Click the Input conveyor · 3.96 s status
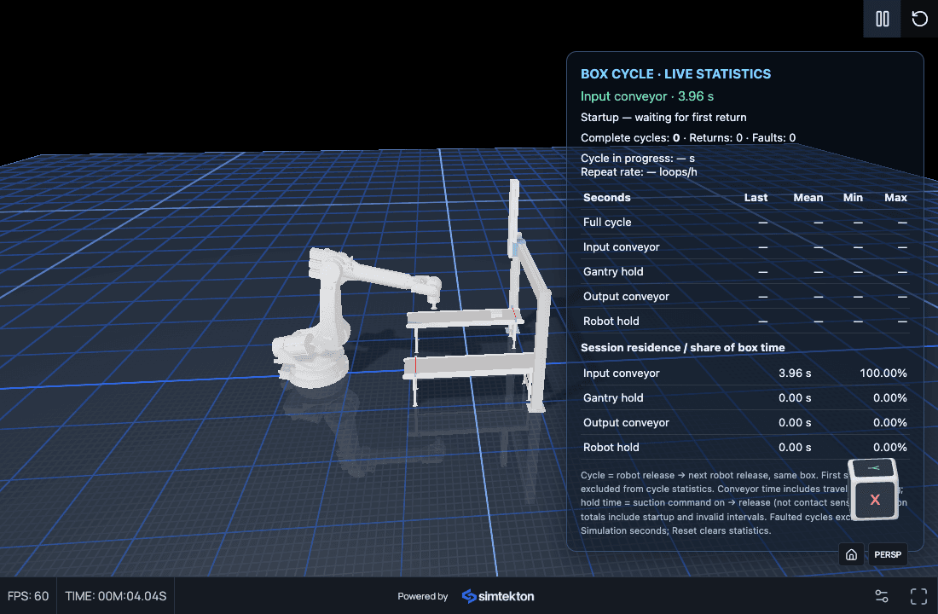This screenshot has height=614, width=938. (x=646, y=96)
